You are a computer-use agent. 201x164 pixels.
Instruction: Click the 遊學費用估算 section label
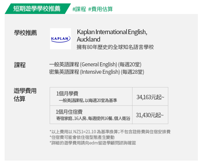pos(25,95)
